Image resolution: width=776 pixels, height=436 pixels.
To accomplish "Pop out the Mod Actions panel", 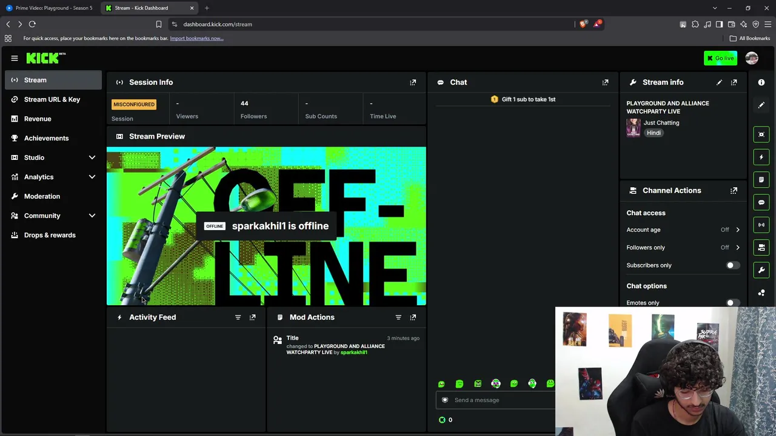I will click(413, 317).
